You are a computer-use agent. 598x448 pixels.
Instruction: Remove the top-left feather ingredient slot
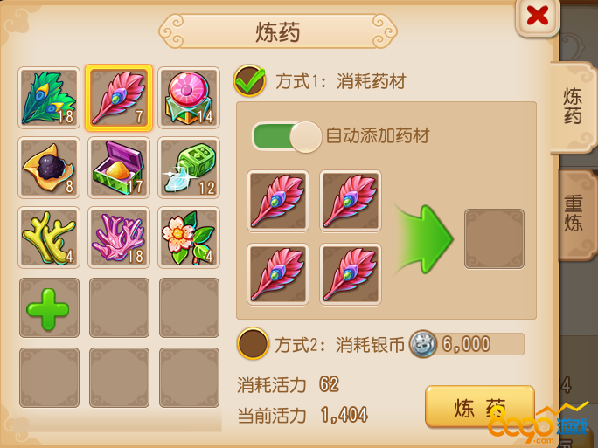click(278, 201)
